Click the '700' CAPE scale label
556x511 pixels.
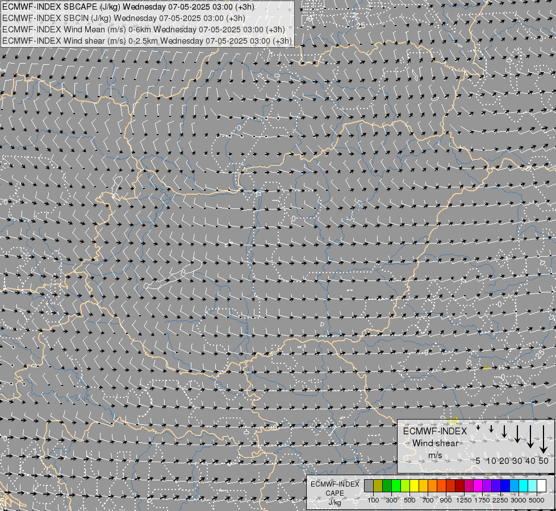click(428, 500)
